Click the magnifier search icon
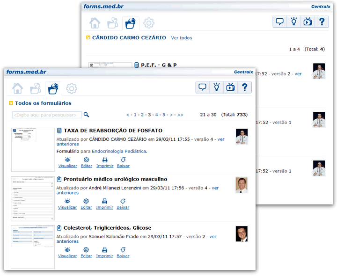This screenshot has height=276, width=337. 86,115
